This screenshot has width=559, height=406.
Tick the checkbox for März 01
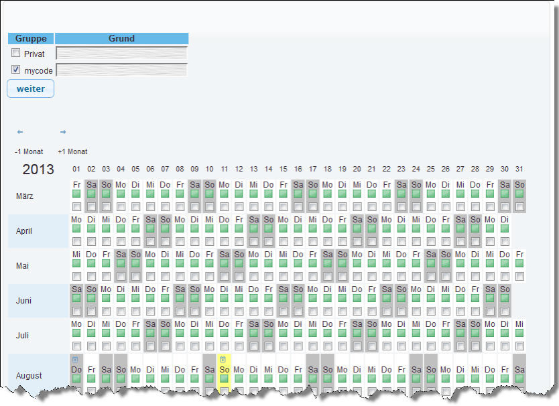point(76,206)
